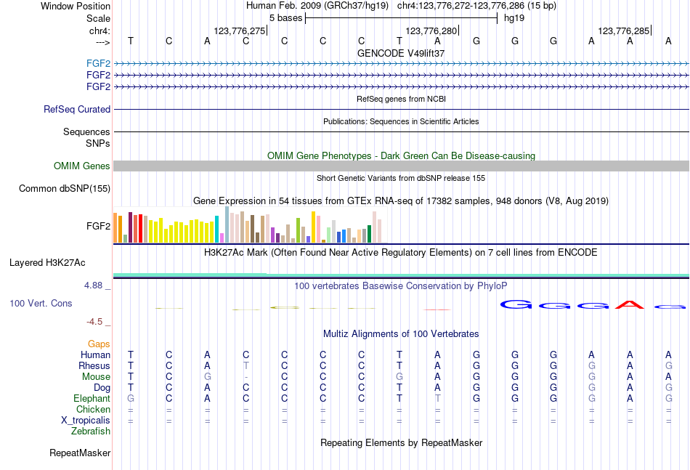Open the RefSeq genes from NCBI title

click(401, 99)
